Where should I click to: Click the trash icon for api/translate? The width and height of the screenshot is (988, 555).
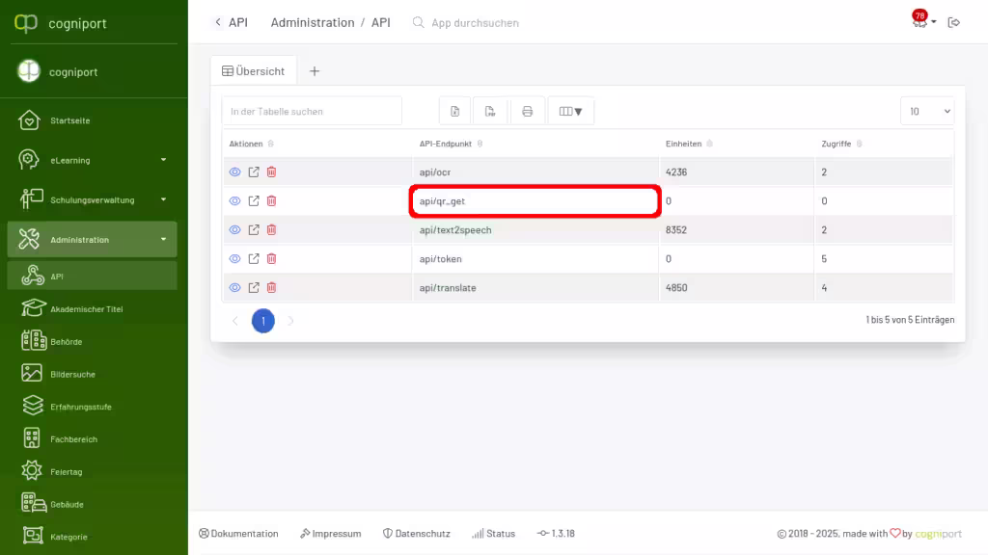click(x=271, y=288)
